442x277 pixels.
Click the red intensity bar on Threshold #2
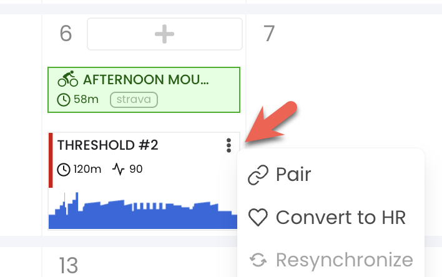pos(51,160)
